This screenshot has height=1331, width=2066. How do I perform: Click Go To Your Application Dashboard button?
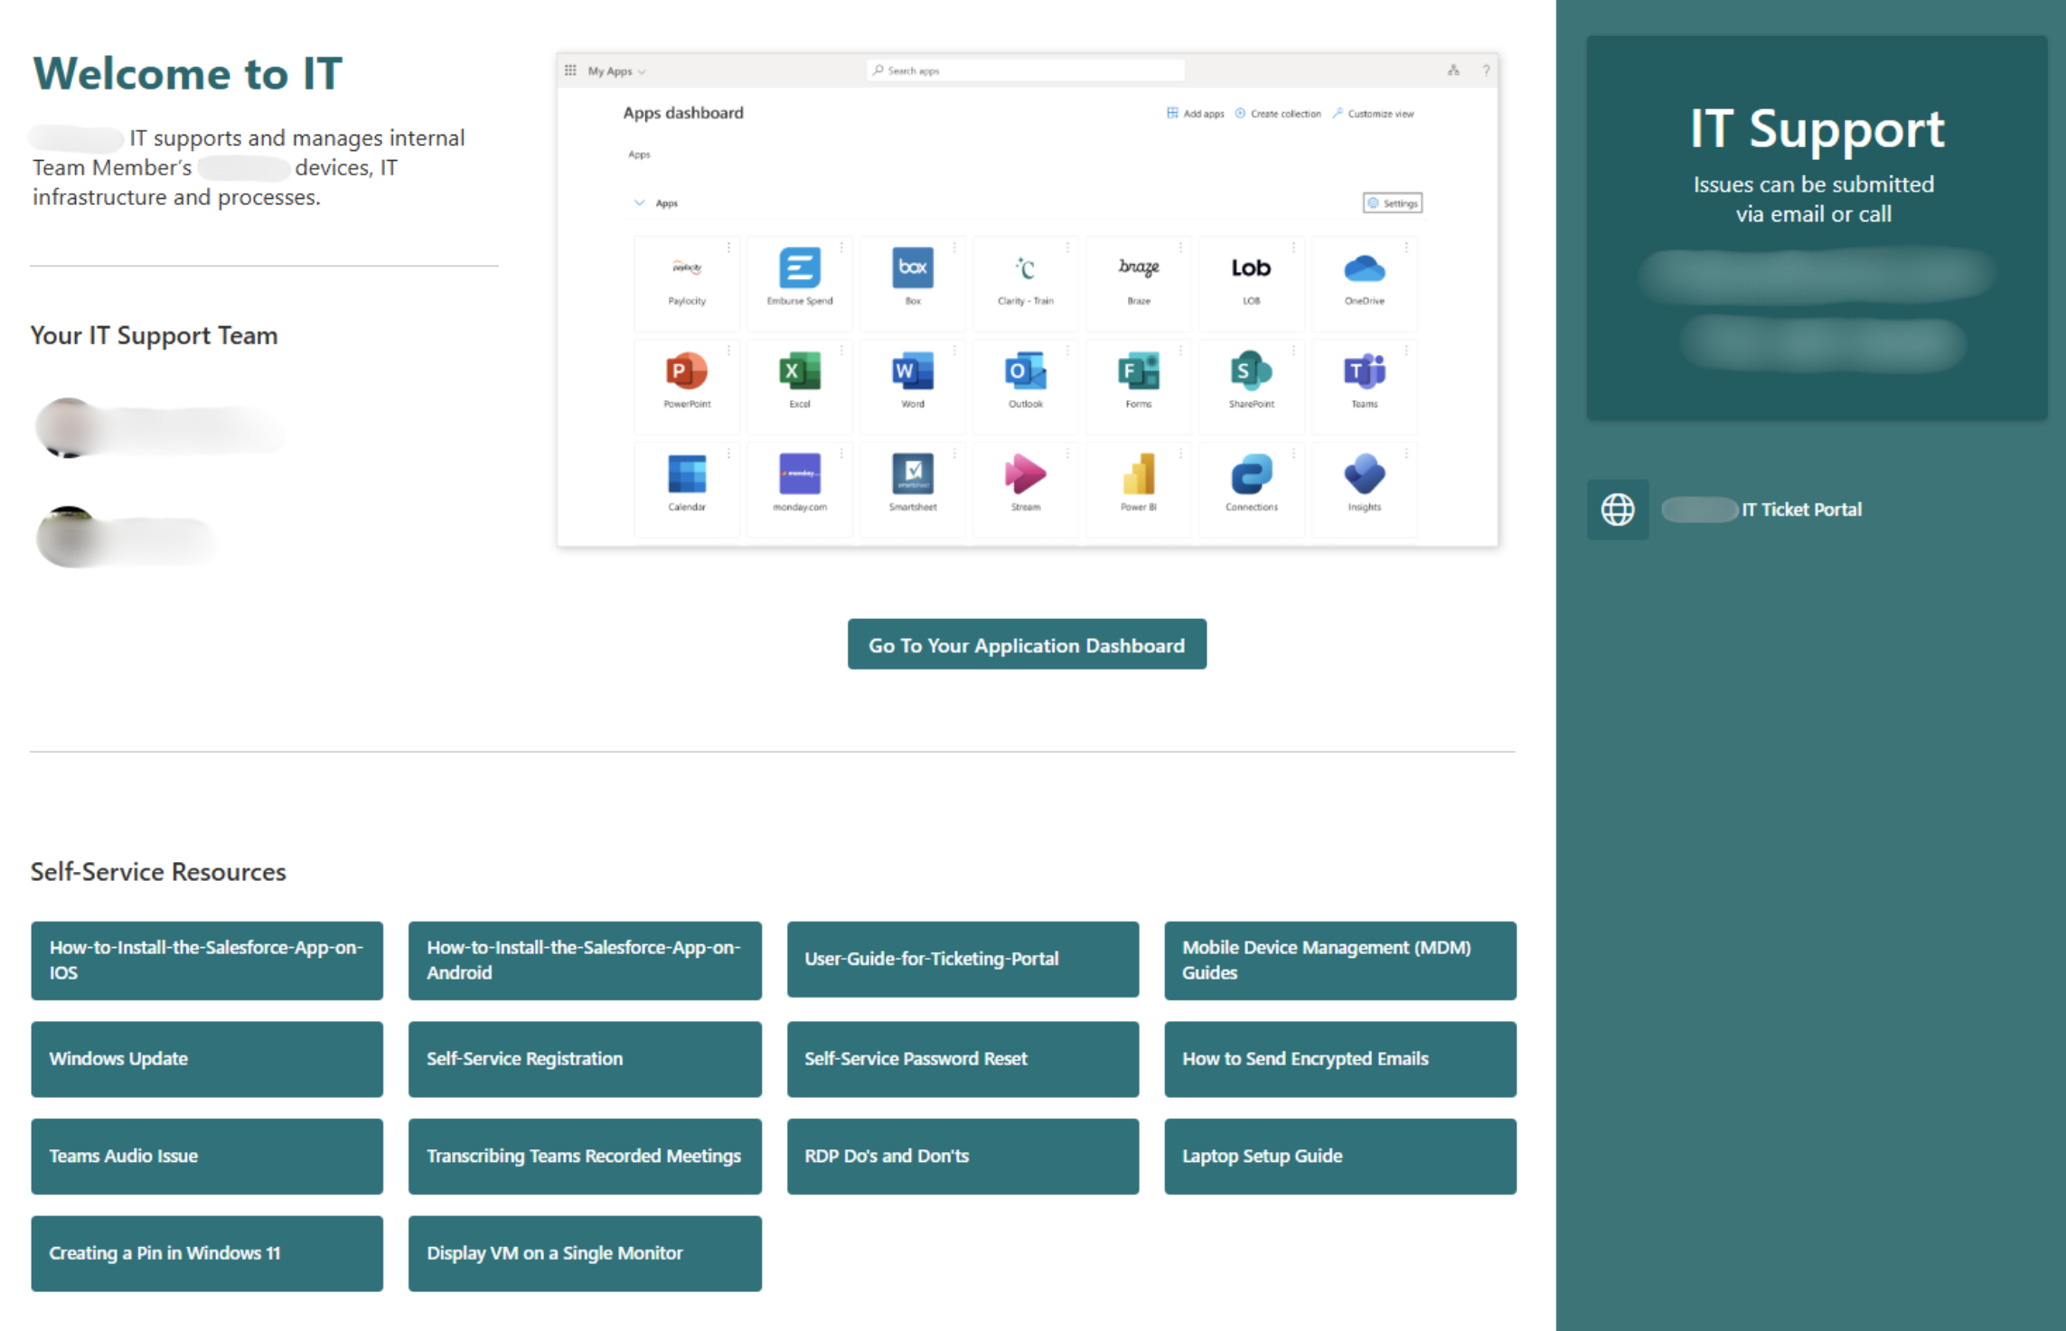[x=1027, y=645]
